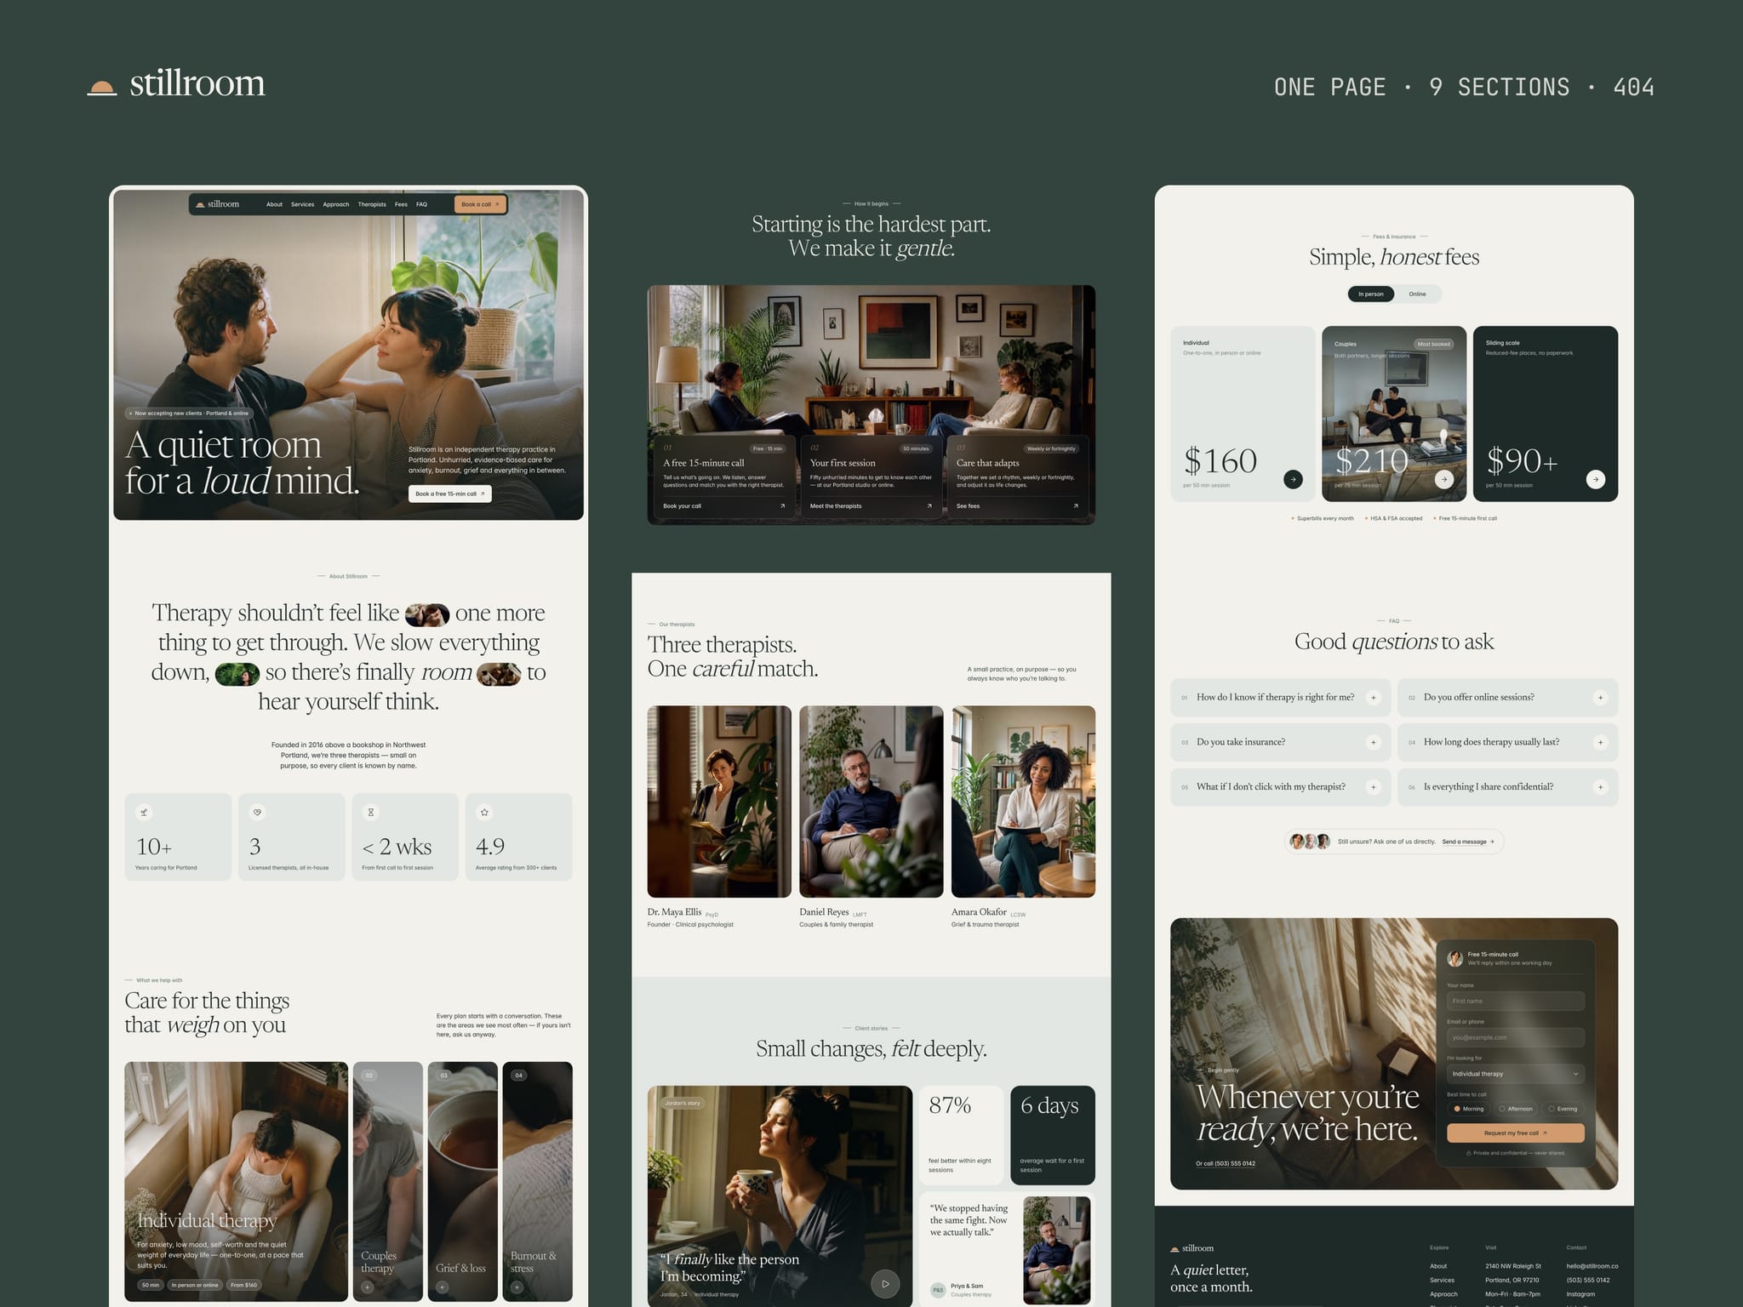Click the 'Book a call' navbar button

pos(480,204)
